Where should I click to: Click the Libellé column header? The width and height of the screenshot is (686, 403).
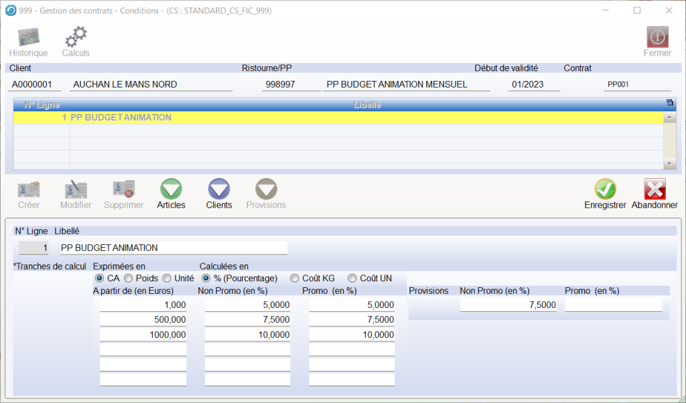click(367, 105)
